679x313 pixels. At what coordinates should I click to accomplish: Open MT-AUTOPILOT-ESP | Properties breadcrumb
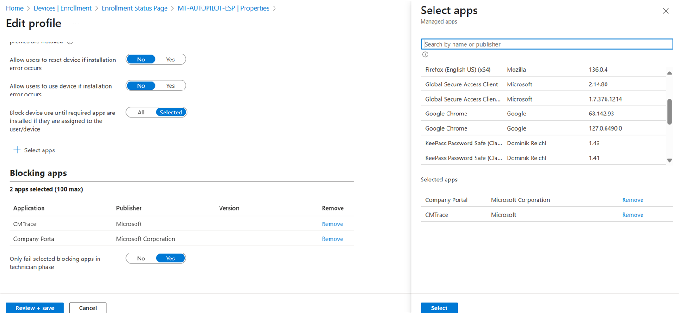pos(224,8)
